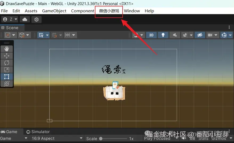The image size is (234, 143).
Task: Expand the snap increment dropdown arrow
Action: click(74, 35)
